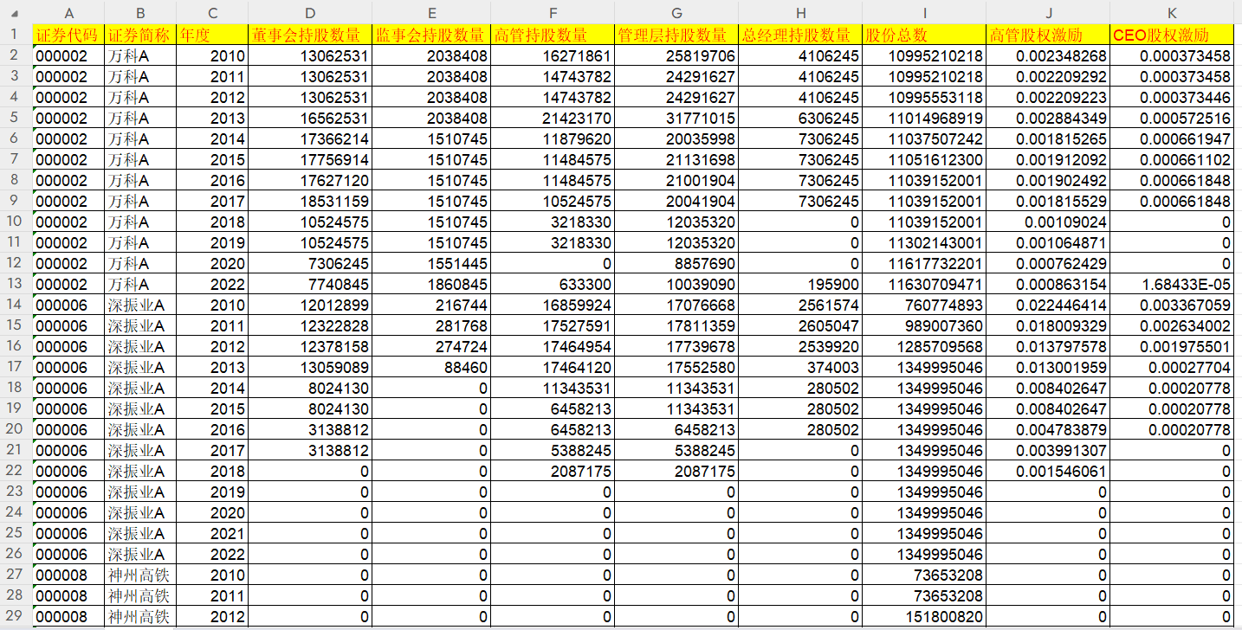Select cell with value 151800820

pos(924,616)
